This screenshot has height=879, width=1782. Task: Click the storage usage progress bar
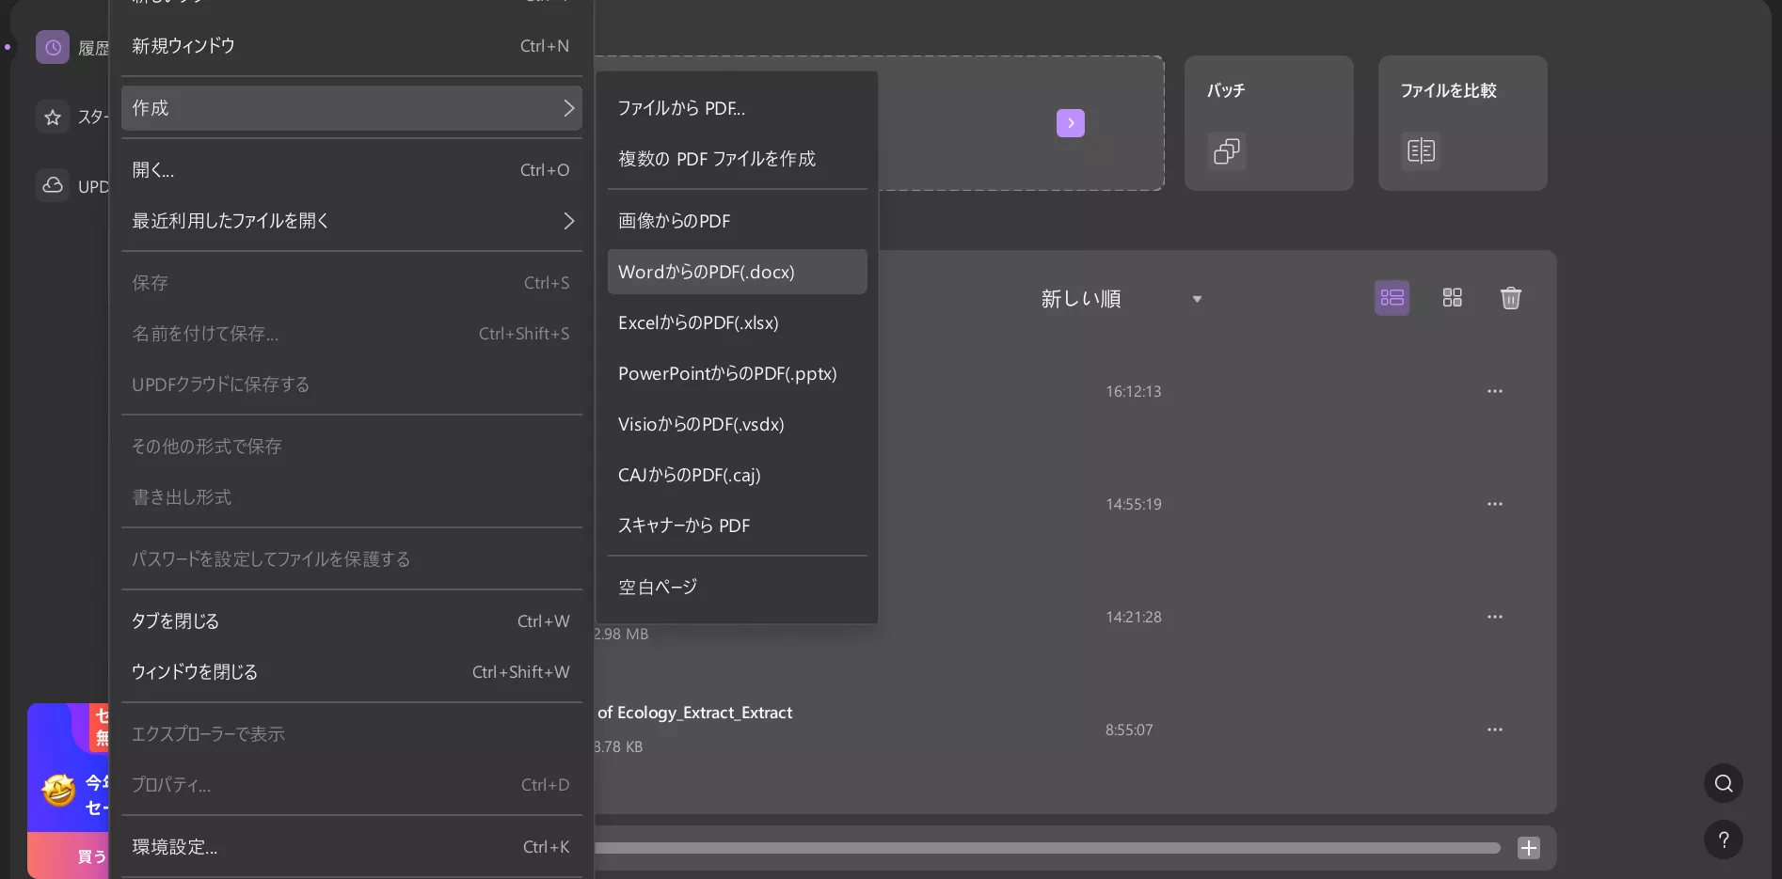point(1046,848)
